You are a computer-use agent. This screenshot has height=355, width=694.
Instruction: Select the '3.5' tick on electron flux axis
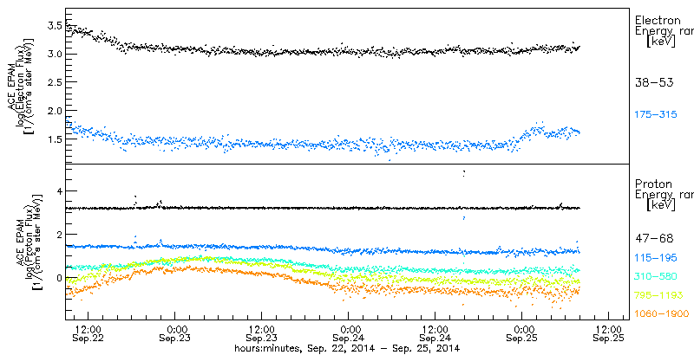(x=53, y=26)
